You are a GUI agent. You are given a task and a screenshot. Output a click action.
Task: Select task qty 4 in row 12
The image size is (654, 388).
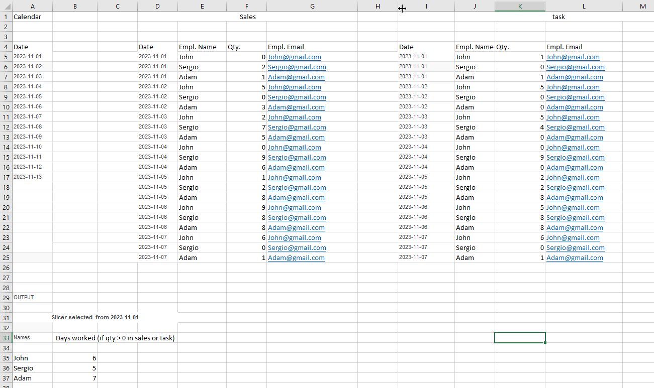coord(520,127)
